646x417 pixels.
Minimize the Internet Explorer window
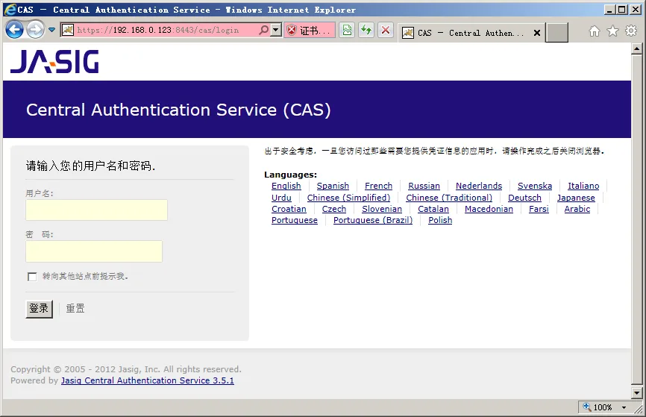[x=610, y=10]
